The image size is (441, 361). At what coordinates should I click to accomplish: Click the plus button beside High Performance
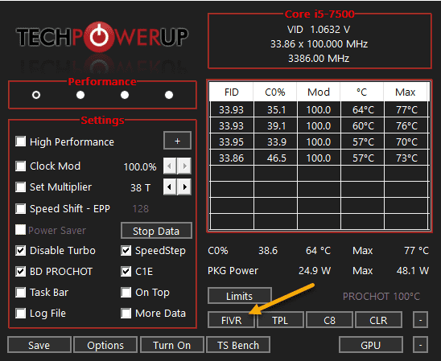(x=177, y=141)
